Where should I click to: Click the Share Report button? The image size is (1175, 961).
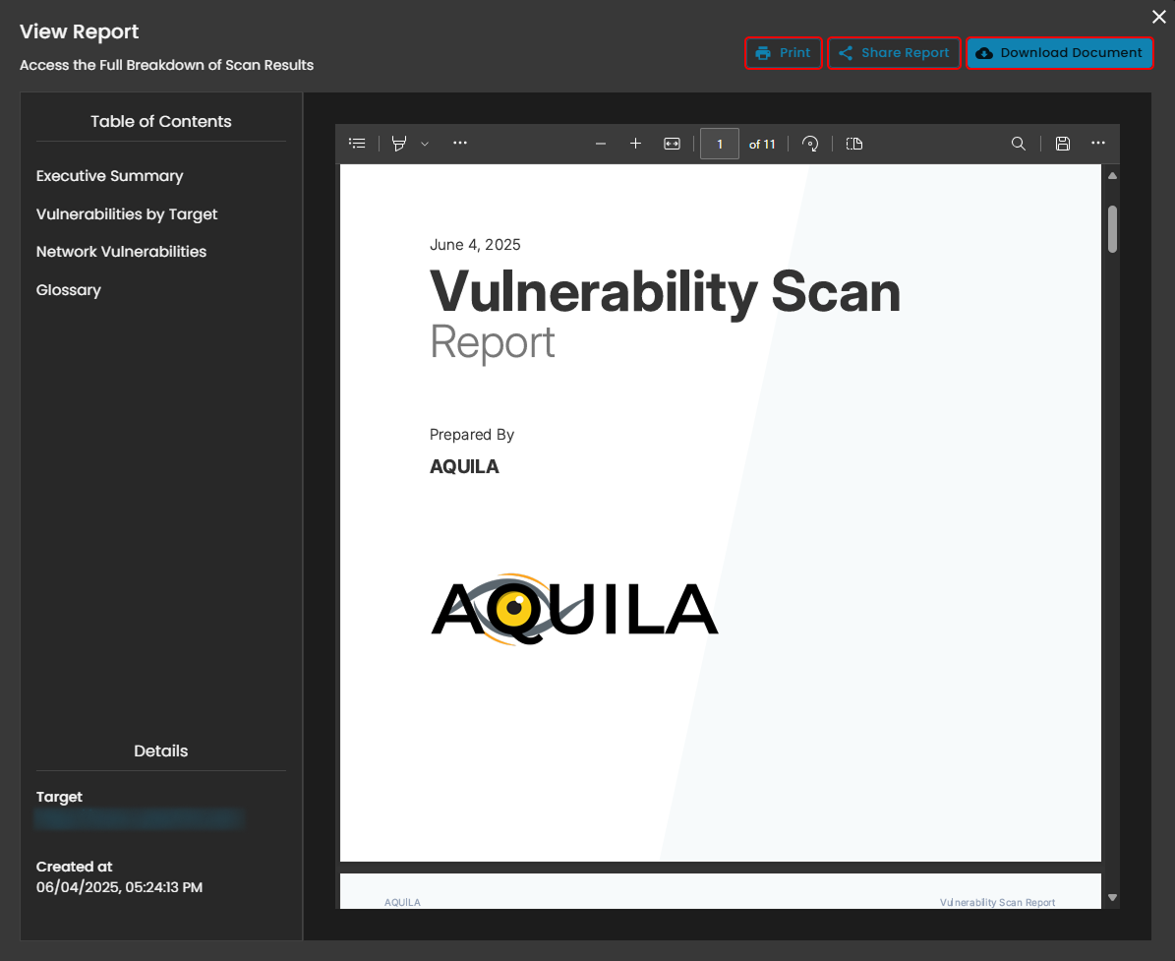(894, 53)
